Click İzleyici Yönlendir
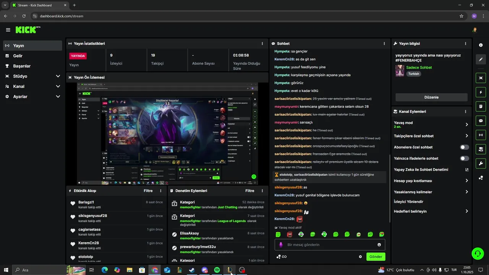The image size is (489, 275). pyautogui.click(x=408, y=202)
